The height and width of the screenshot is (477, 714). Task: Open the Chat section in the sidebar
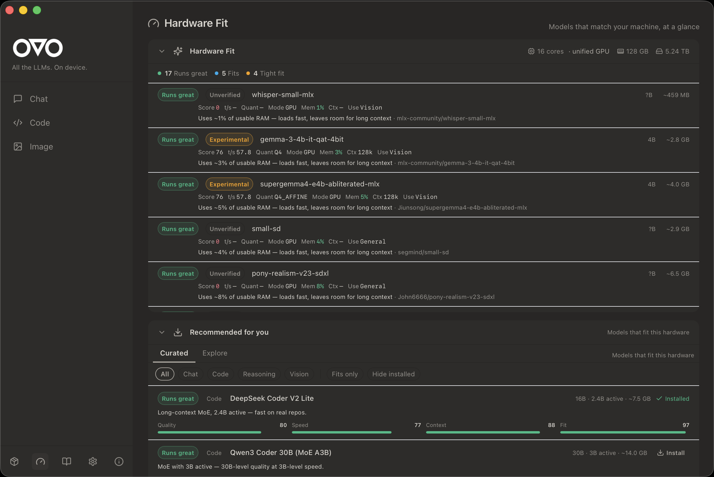coord(39,99)
